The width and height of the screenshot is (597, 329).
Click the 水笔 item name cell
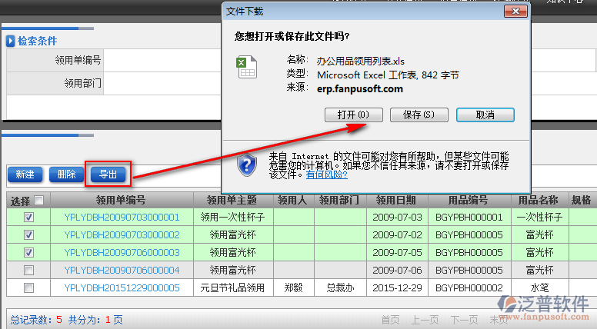pos(539,288)
